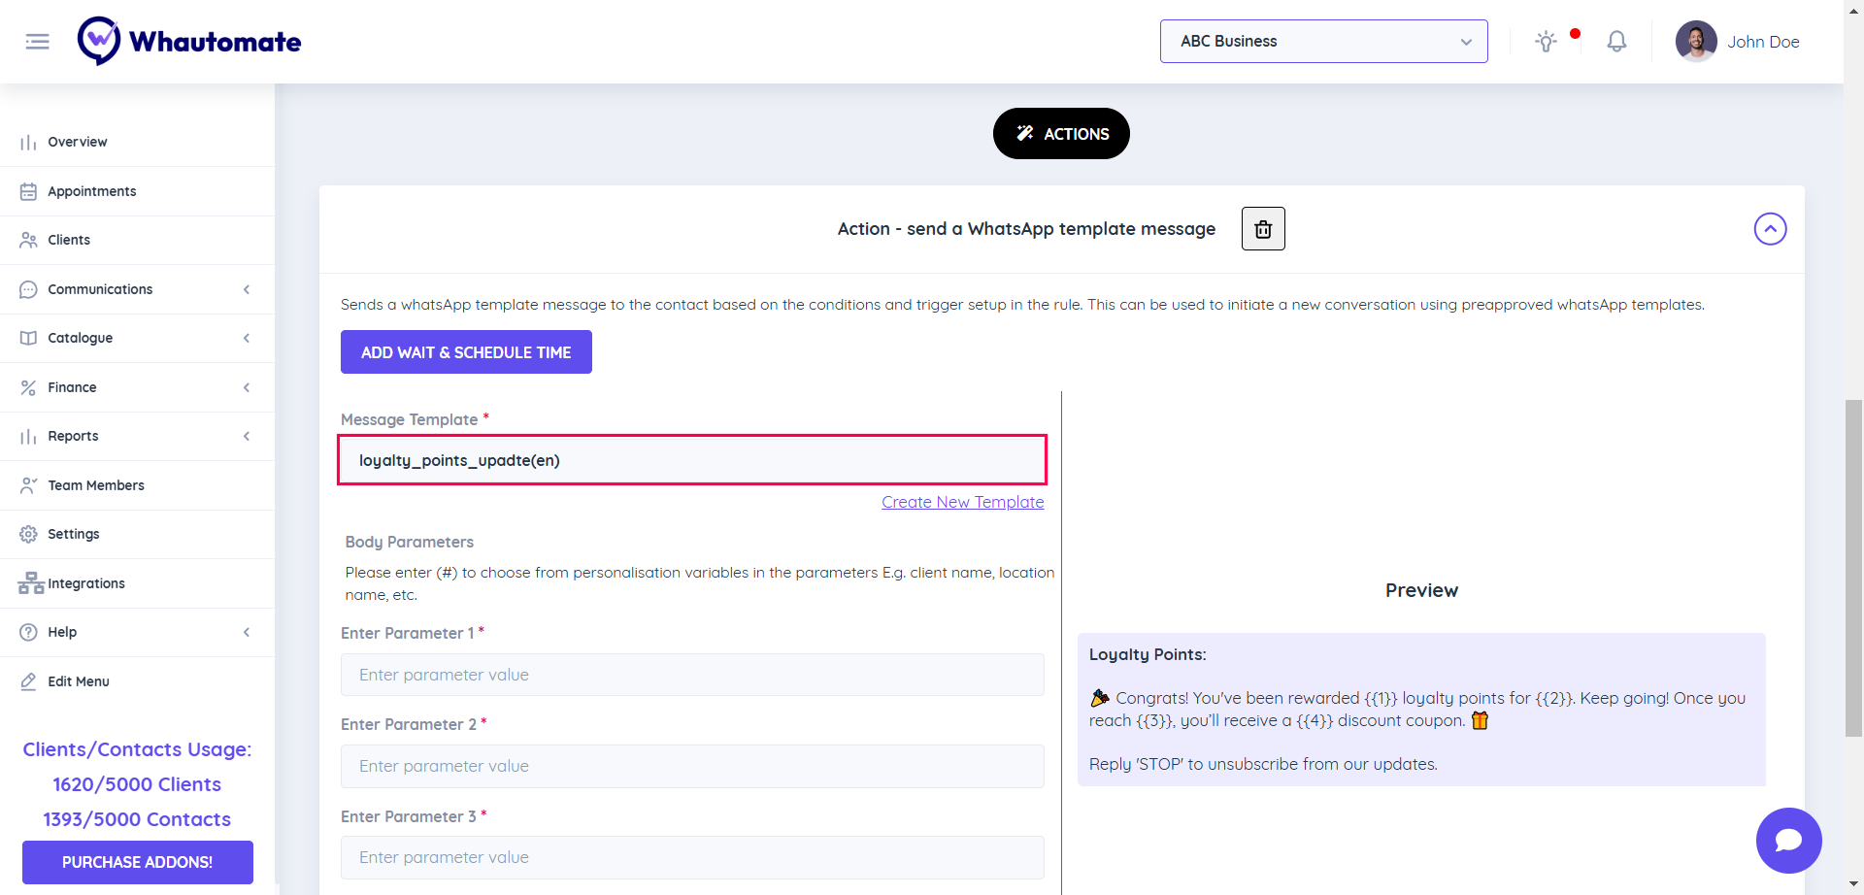The width and height of the screenshot is (1864, 895).
Task: Go to Appointments in sidebar
Action: click(x=92, y=191)
